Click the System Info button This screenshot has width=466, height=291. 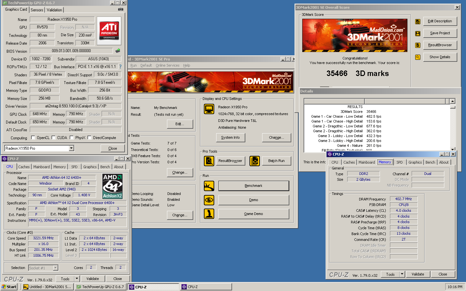[x=230, y=138]
